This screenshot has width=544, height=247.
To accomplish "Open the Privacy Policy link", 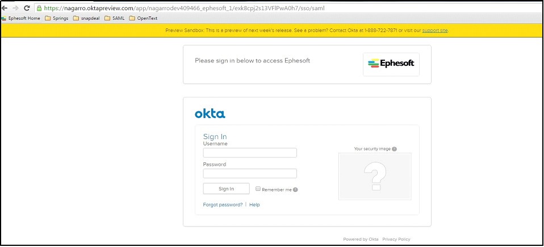I will coord(396,239).
